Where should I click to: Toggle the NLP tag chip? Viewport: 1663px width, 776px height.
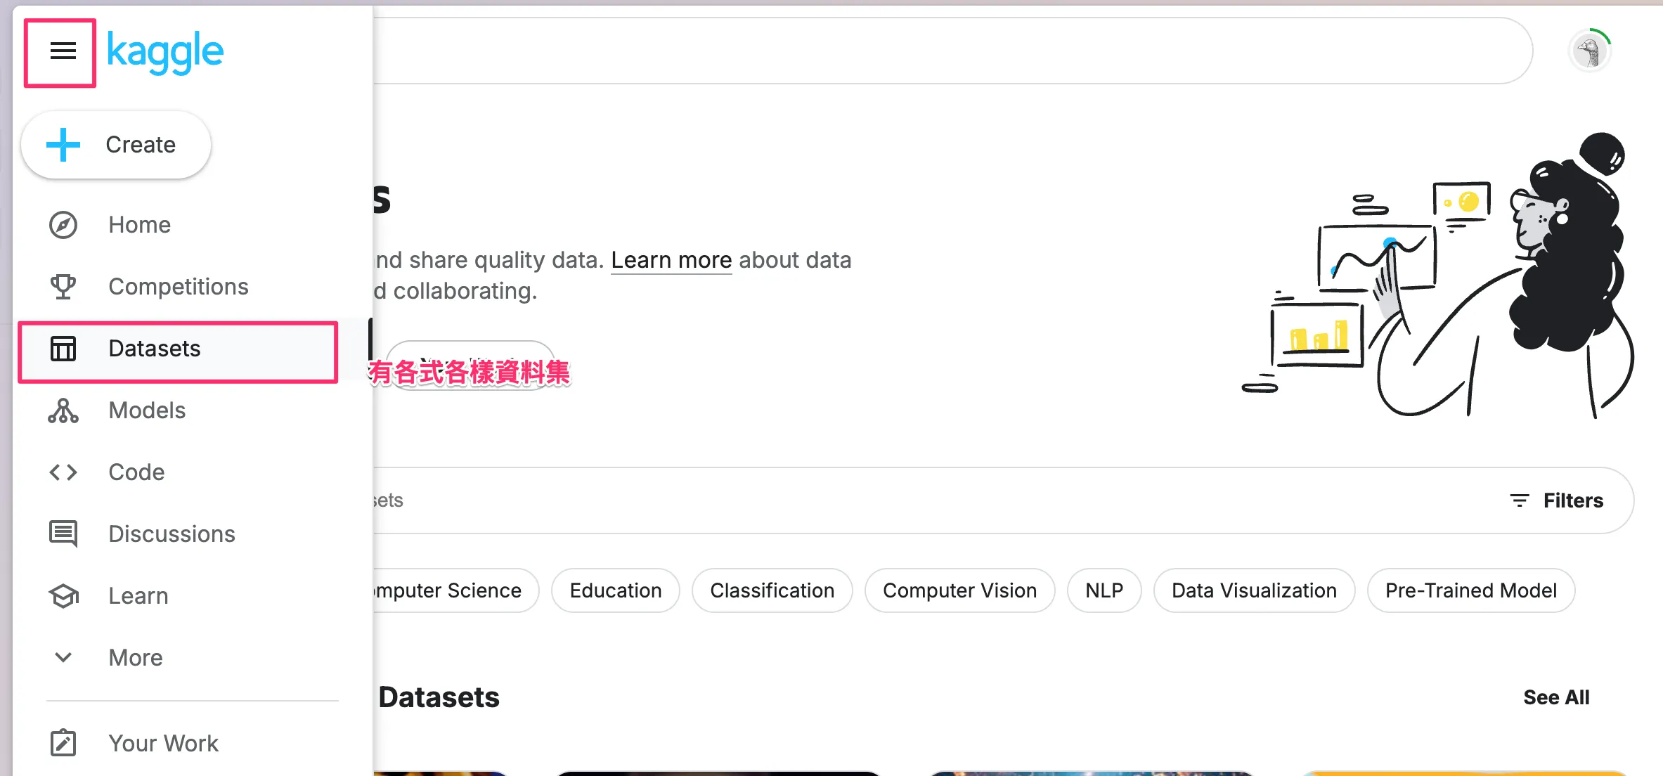point(1104,590)
